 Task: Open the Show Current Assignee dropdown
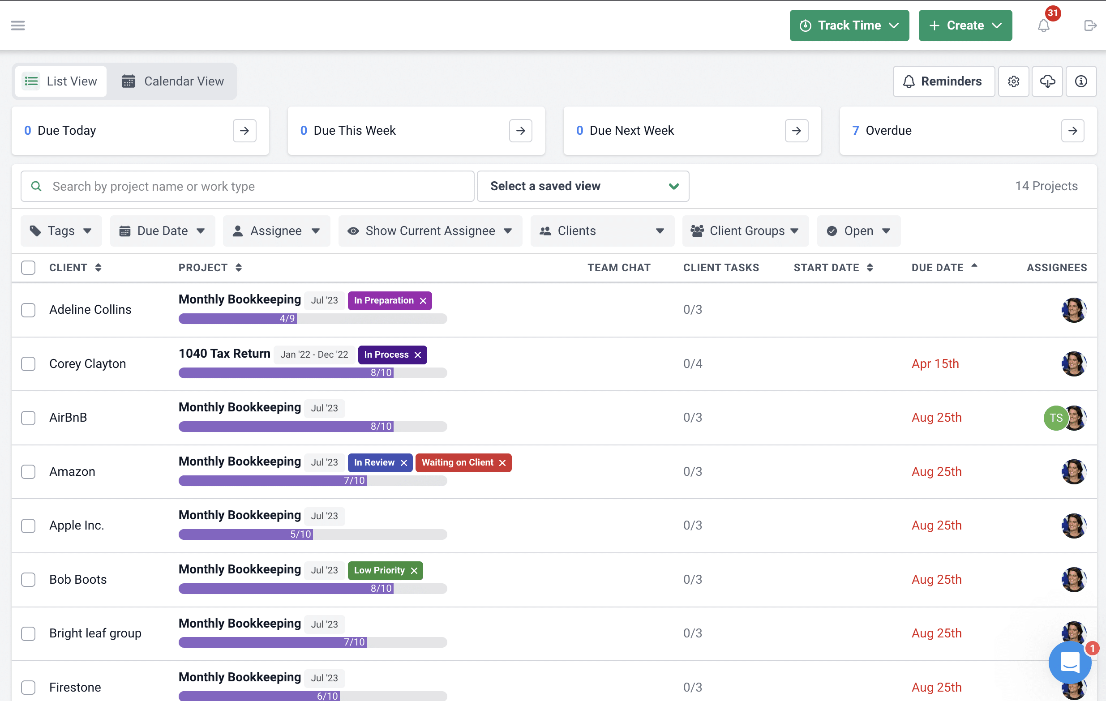(x=430, y=231)
